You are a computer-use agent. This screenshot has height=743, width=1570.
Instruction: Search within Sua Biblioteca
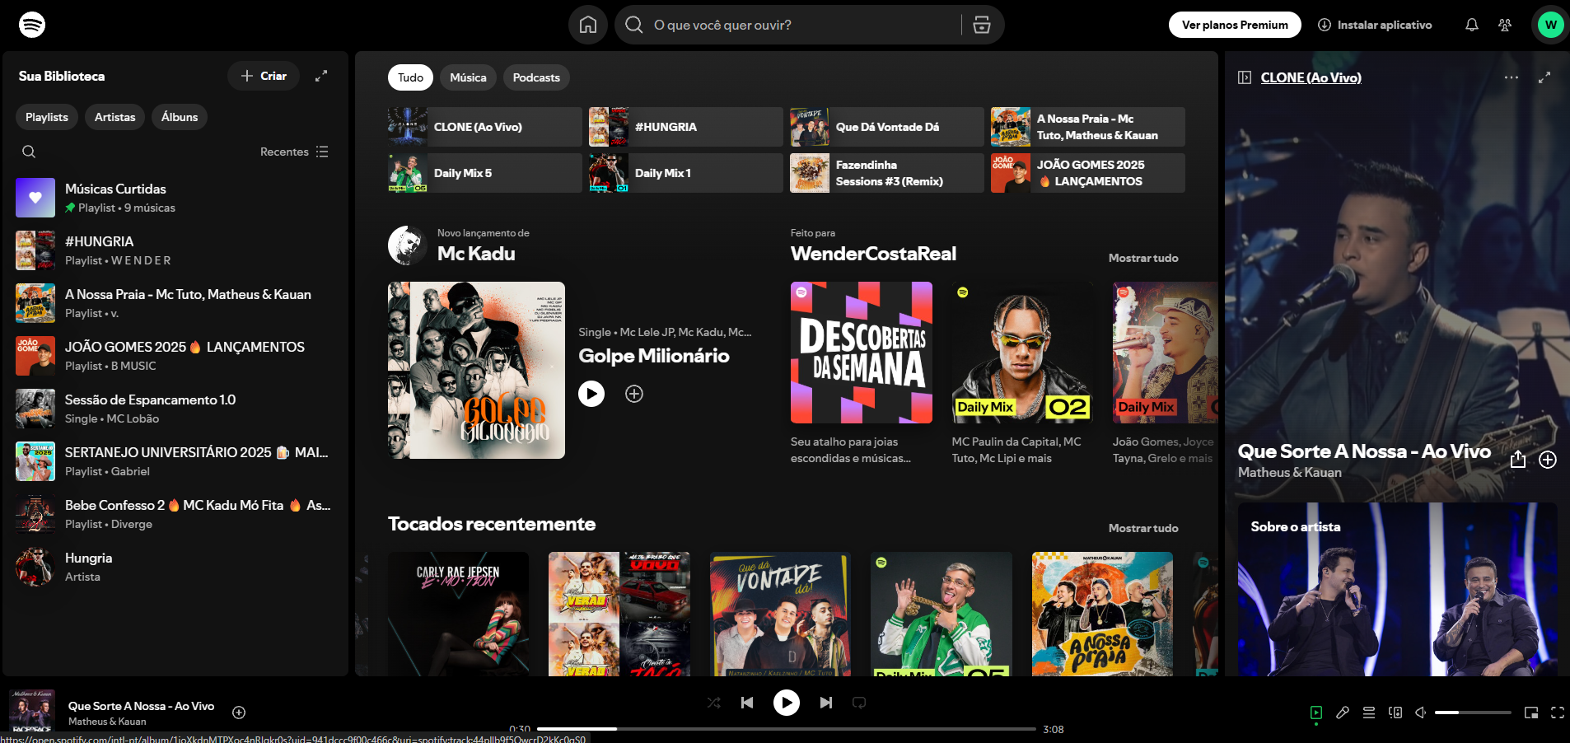click(x=29, y=152)
